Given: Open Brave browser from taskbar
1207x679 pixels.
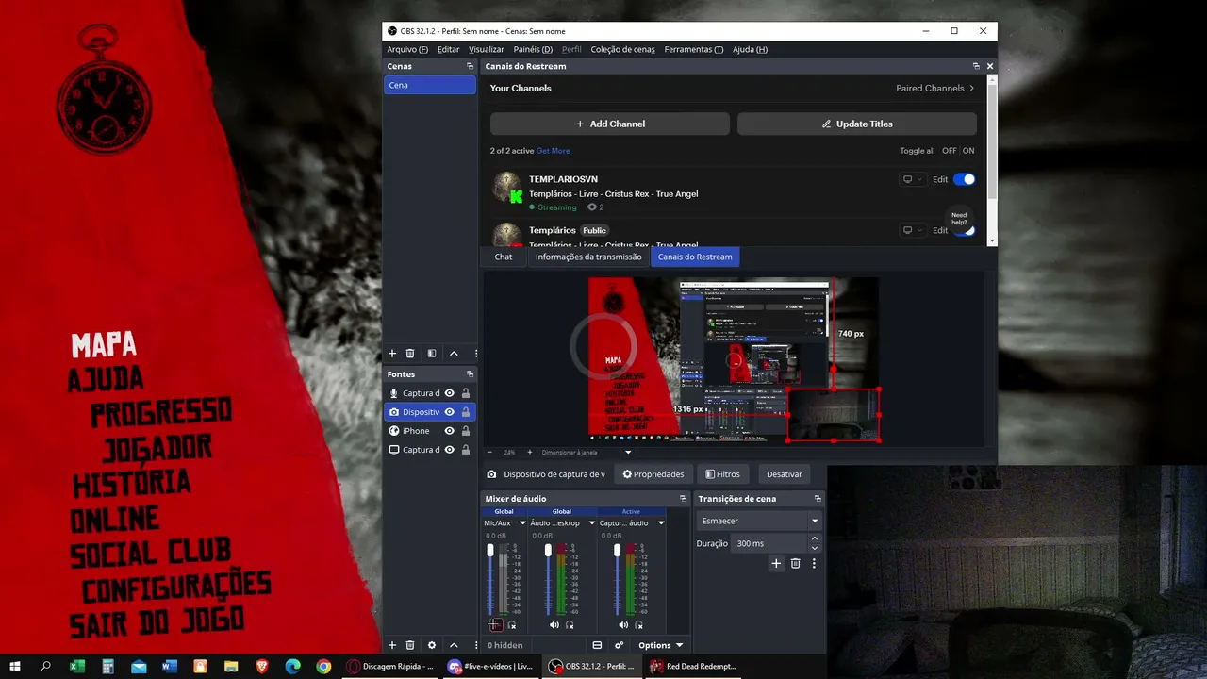Looking at the screenshot, I should point(262,667).
